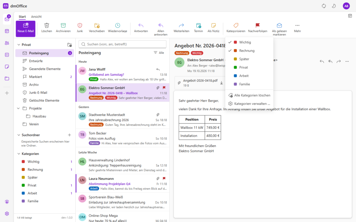This screenshot has height=222, width=356.
Task: Delete mail with the Löschen icon
Action: [x=47, y=28]
